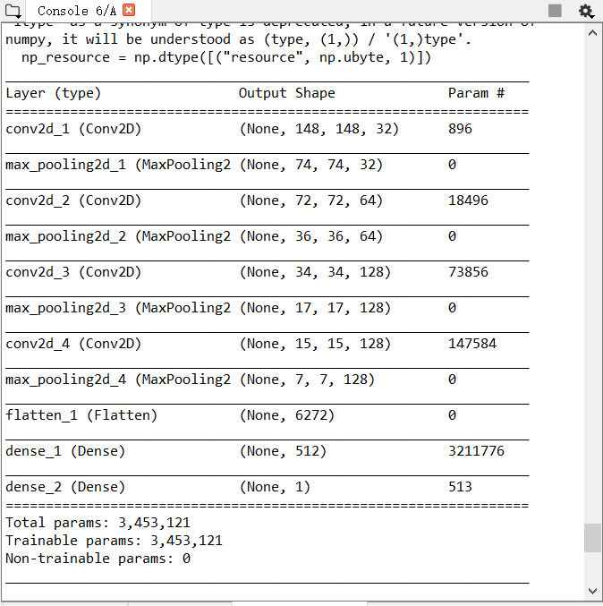Click output shape '(None, 15, 15, 128)'

coord(315,344)
